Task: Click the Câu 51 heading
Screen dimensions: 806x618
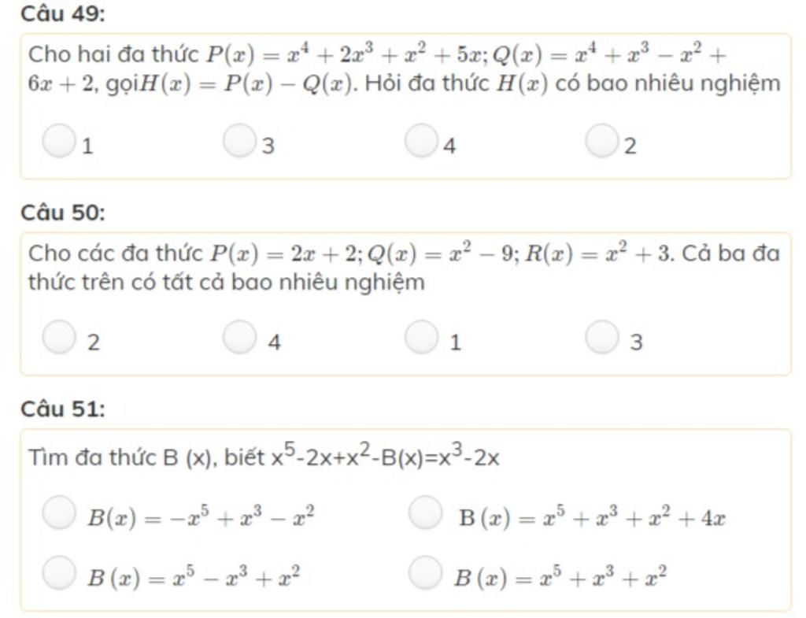Action: tap(61, 409)
